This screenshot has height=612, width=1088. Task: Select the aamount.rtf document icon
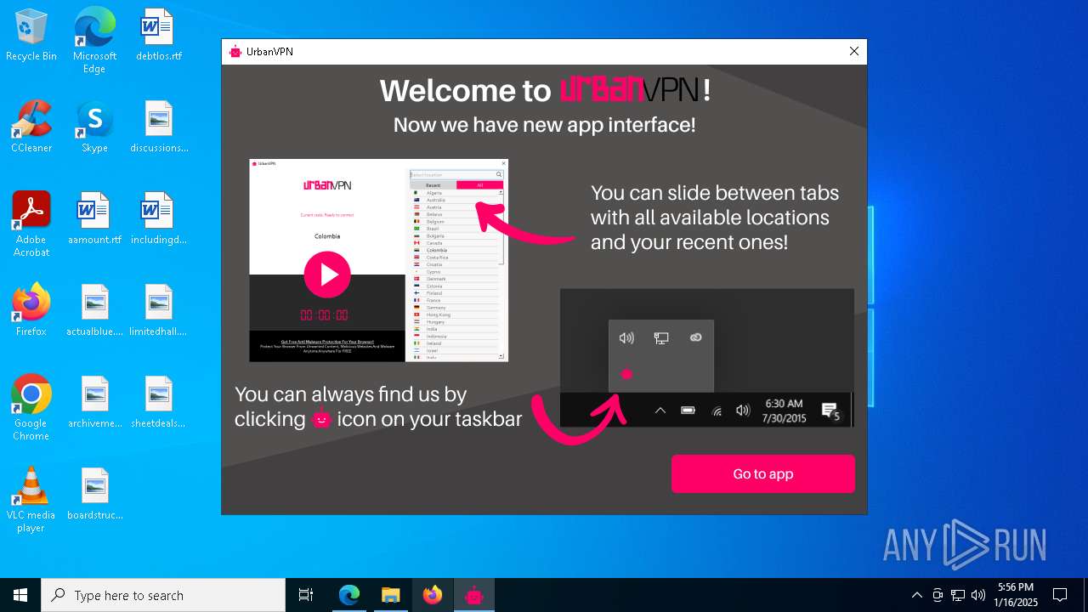coord(94,219)
